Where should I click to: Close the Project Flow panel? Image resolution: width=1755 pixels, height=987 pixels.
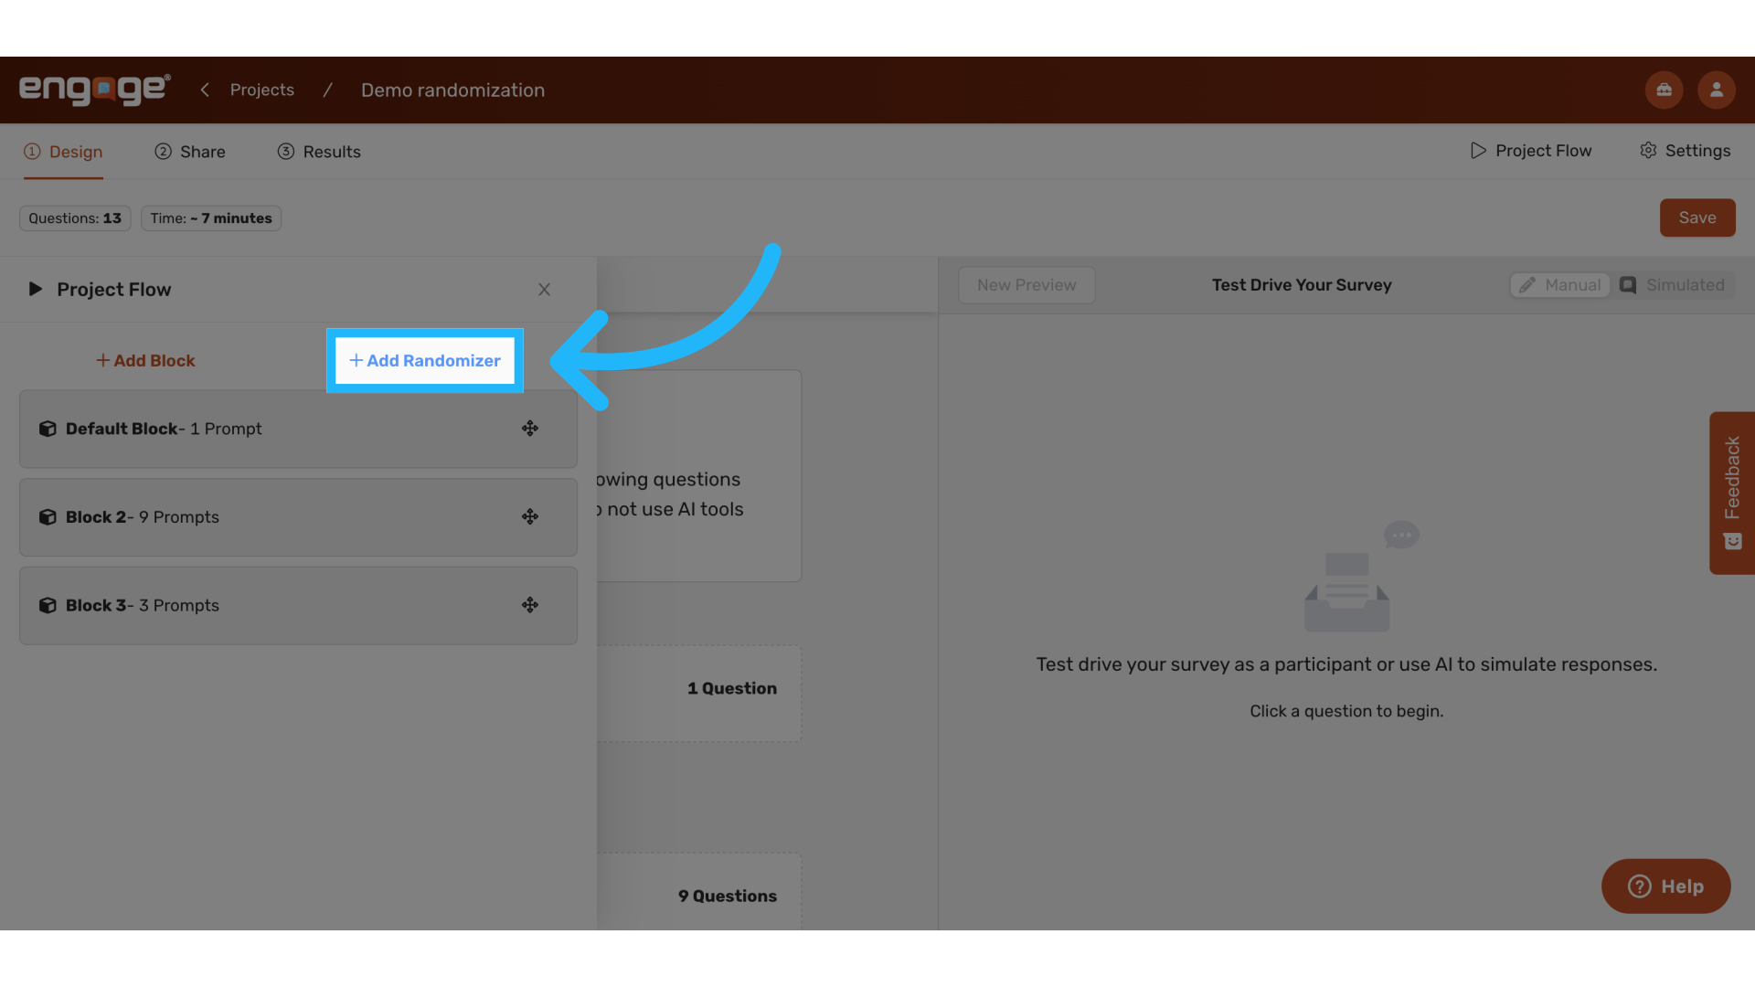pos(544,290)
